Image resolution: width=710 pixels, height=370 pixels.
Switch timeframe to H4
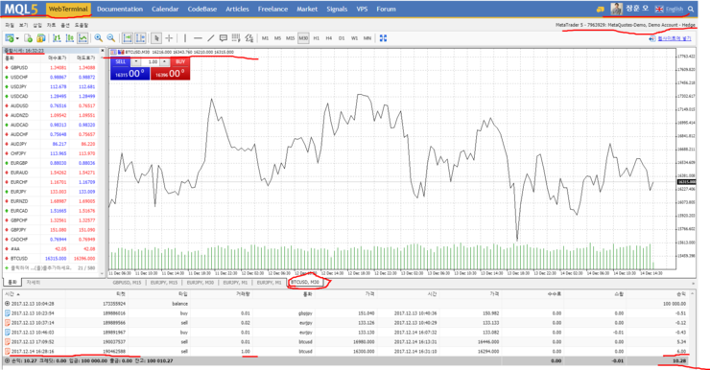[329, 38]
